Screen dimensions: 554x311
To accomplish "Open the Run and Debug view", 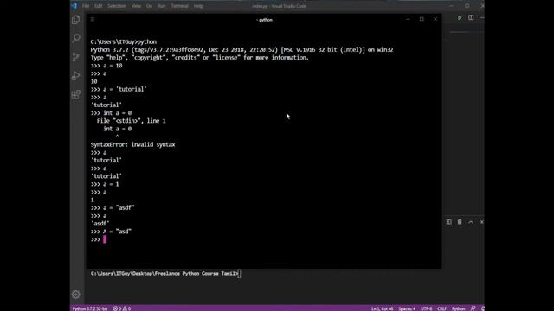I will 76,75.
